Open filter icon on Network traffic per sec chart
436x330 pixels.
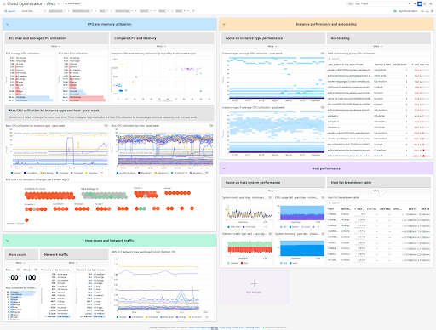[x=270, y=234]
